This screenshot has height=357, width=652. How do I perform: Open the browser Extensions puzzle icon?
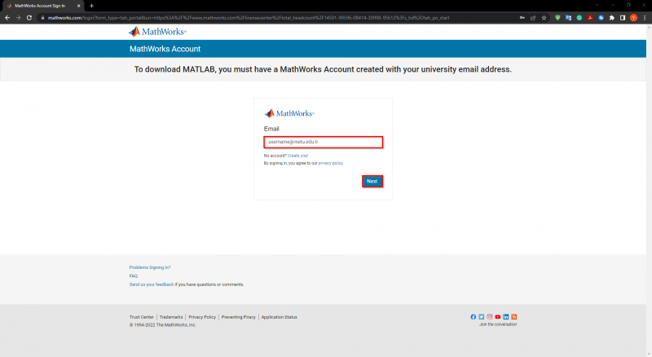point(611,17)
